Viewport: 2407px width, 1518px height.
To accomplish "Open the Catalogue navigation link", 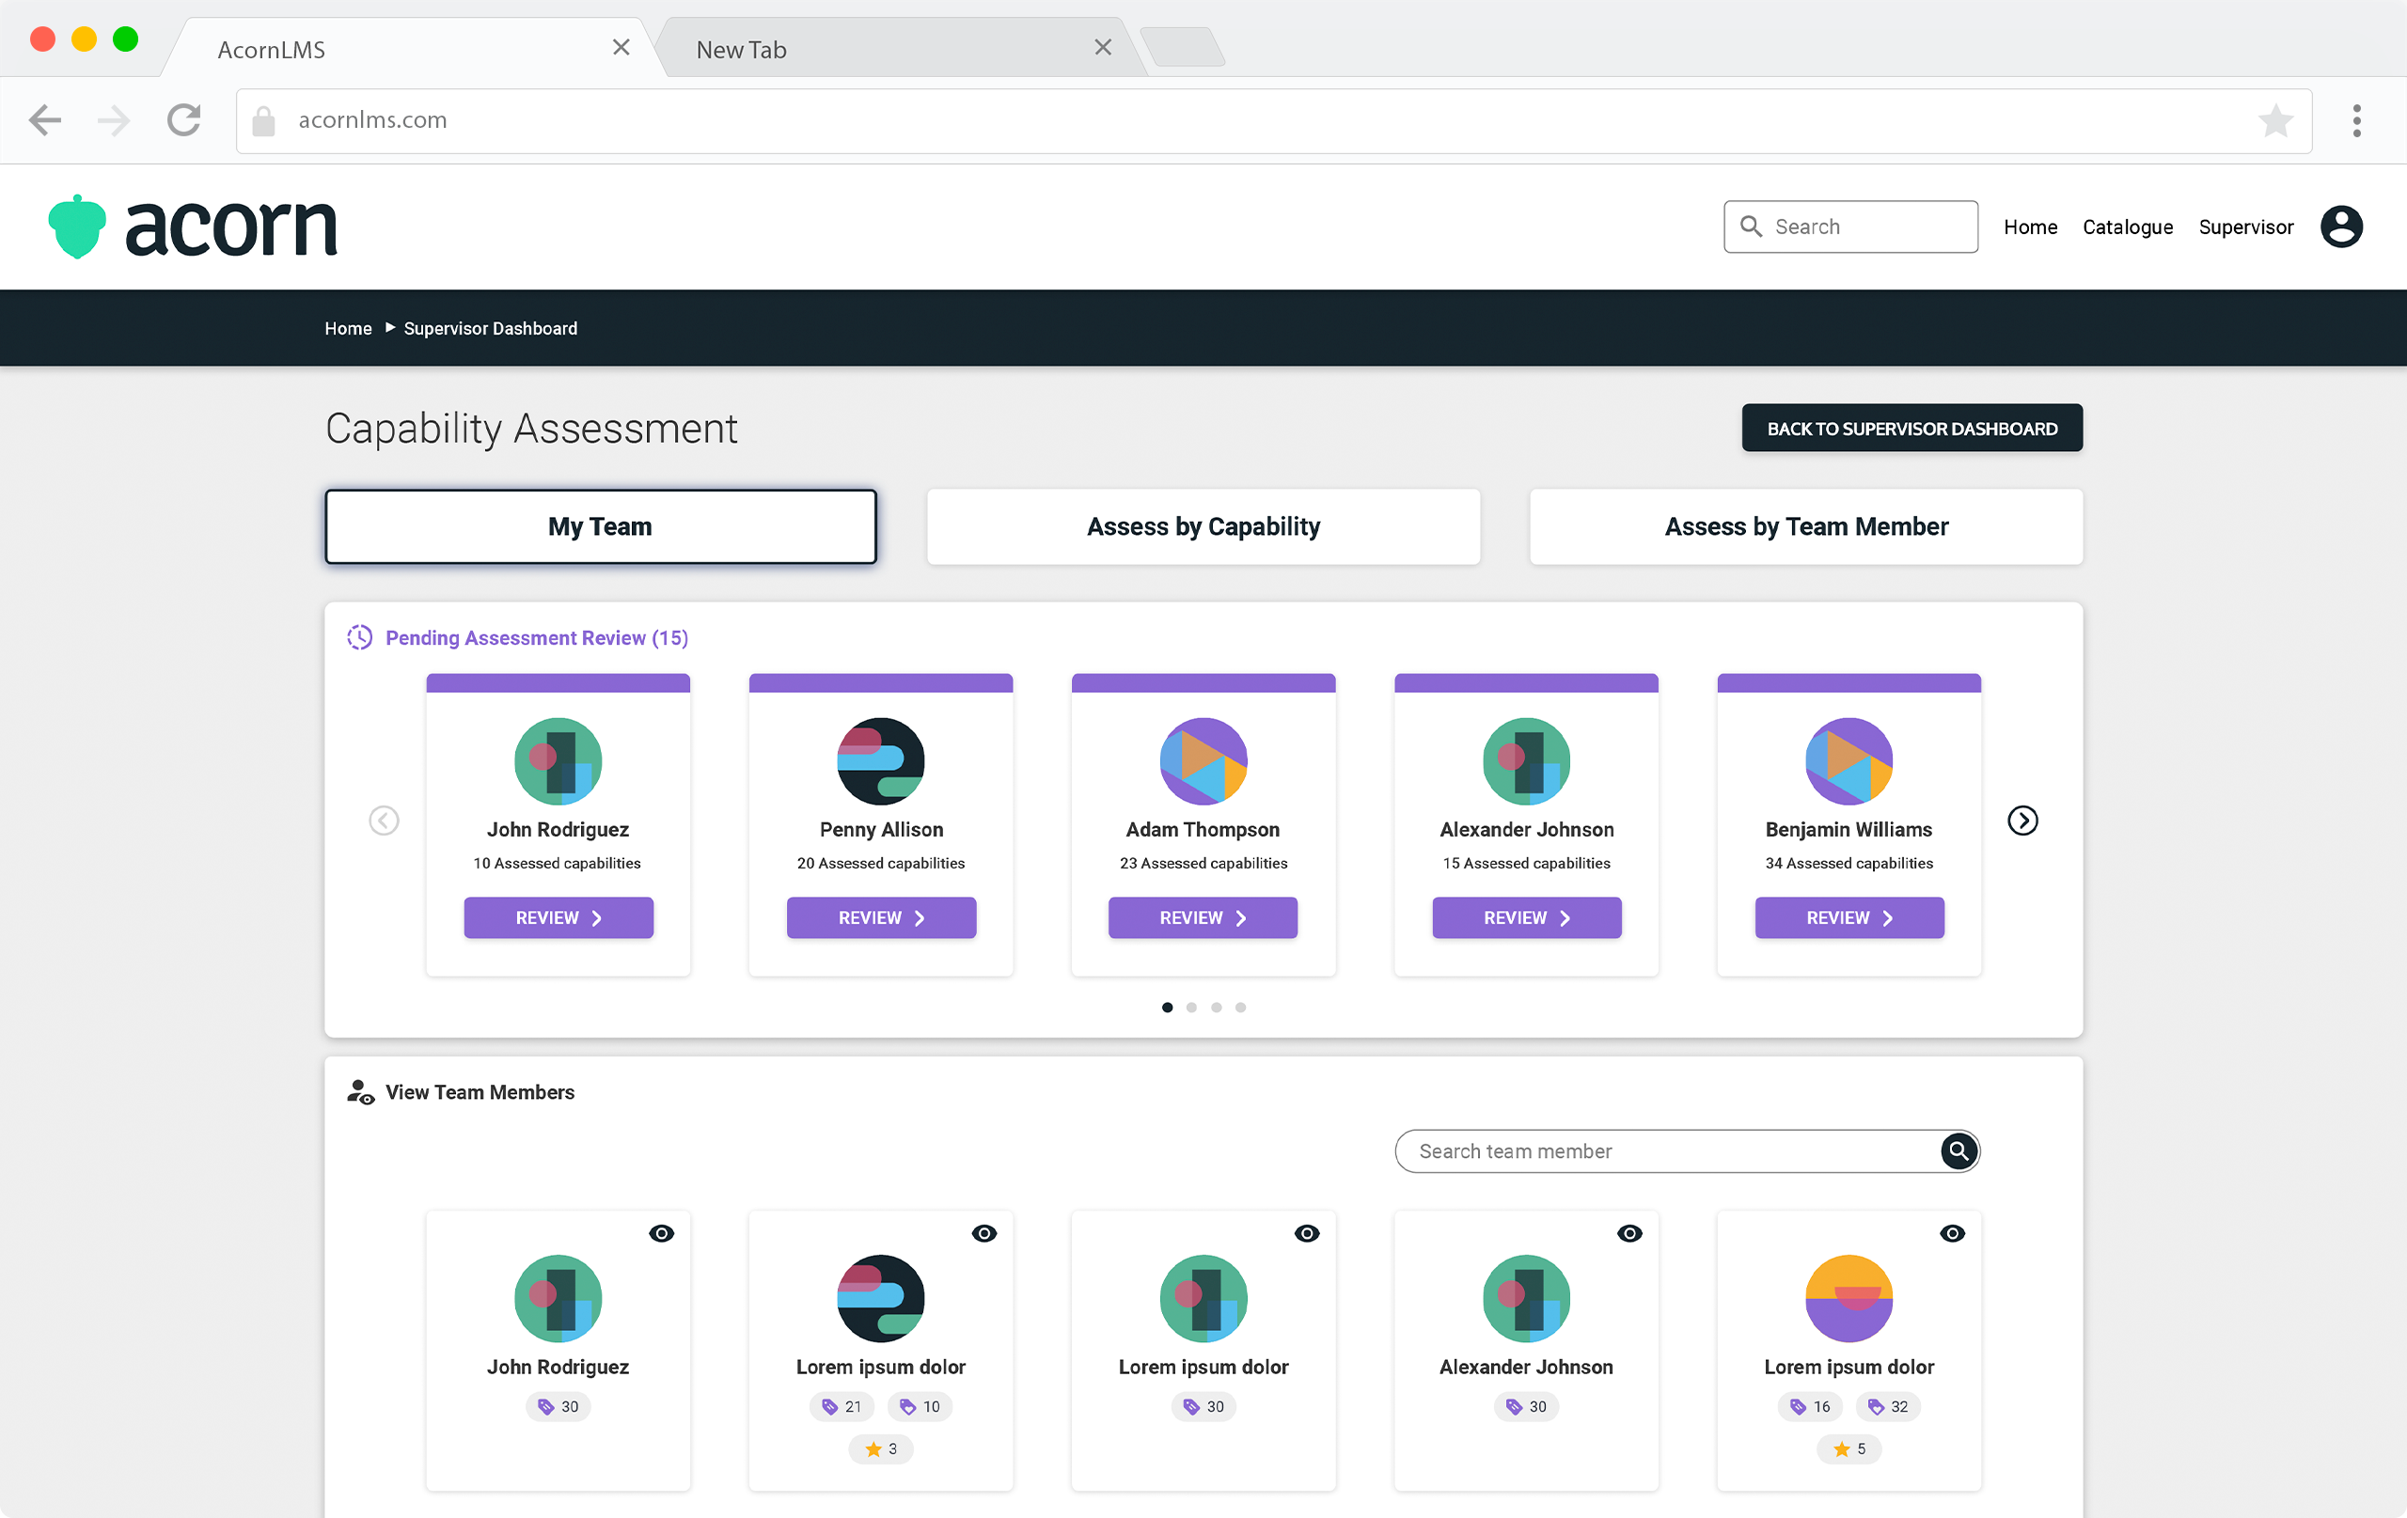I will [x=2127, y=227].
